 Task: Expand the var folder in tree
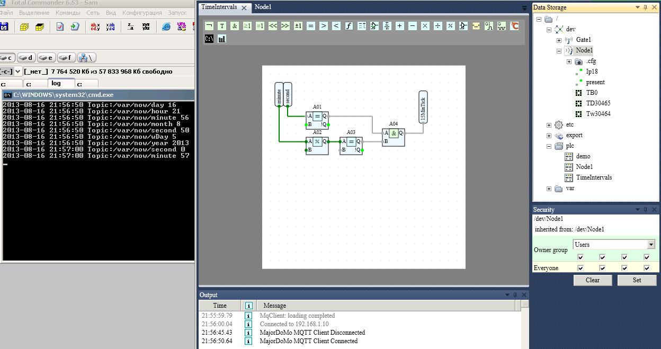tap(549, 189)
